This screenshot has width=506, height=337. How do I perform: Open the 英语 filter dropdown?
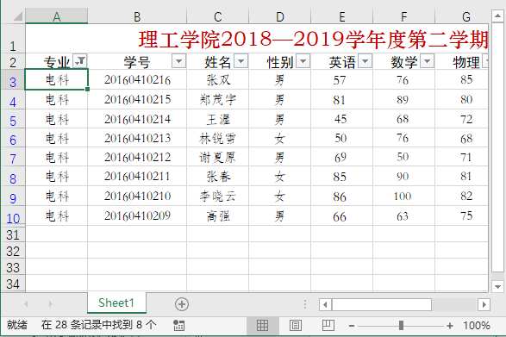tap(365, 60)
